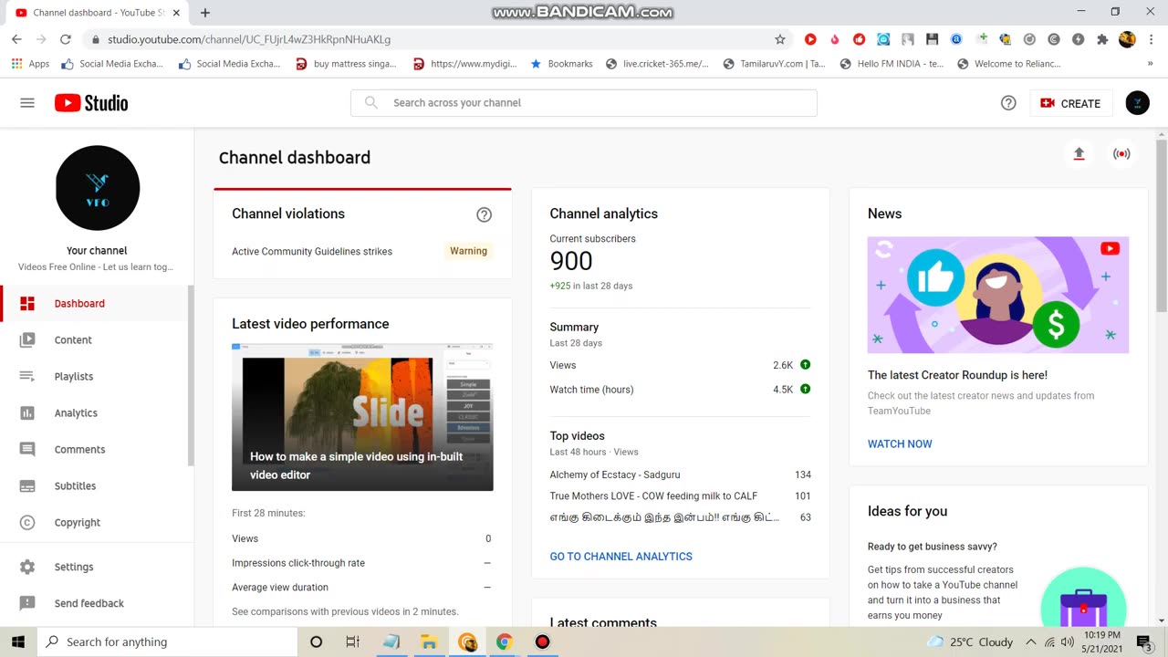Screen dimensions: 1168x657
Task: Click WATCH NOW link in News
Action: click(900, 444)
